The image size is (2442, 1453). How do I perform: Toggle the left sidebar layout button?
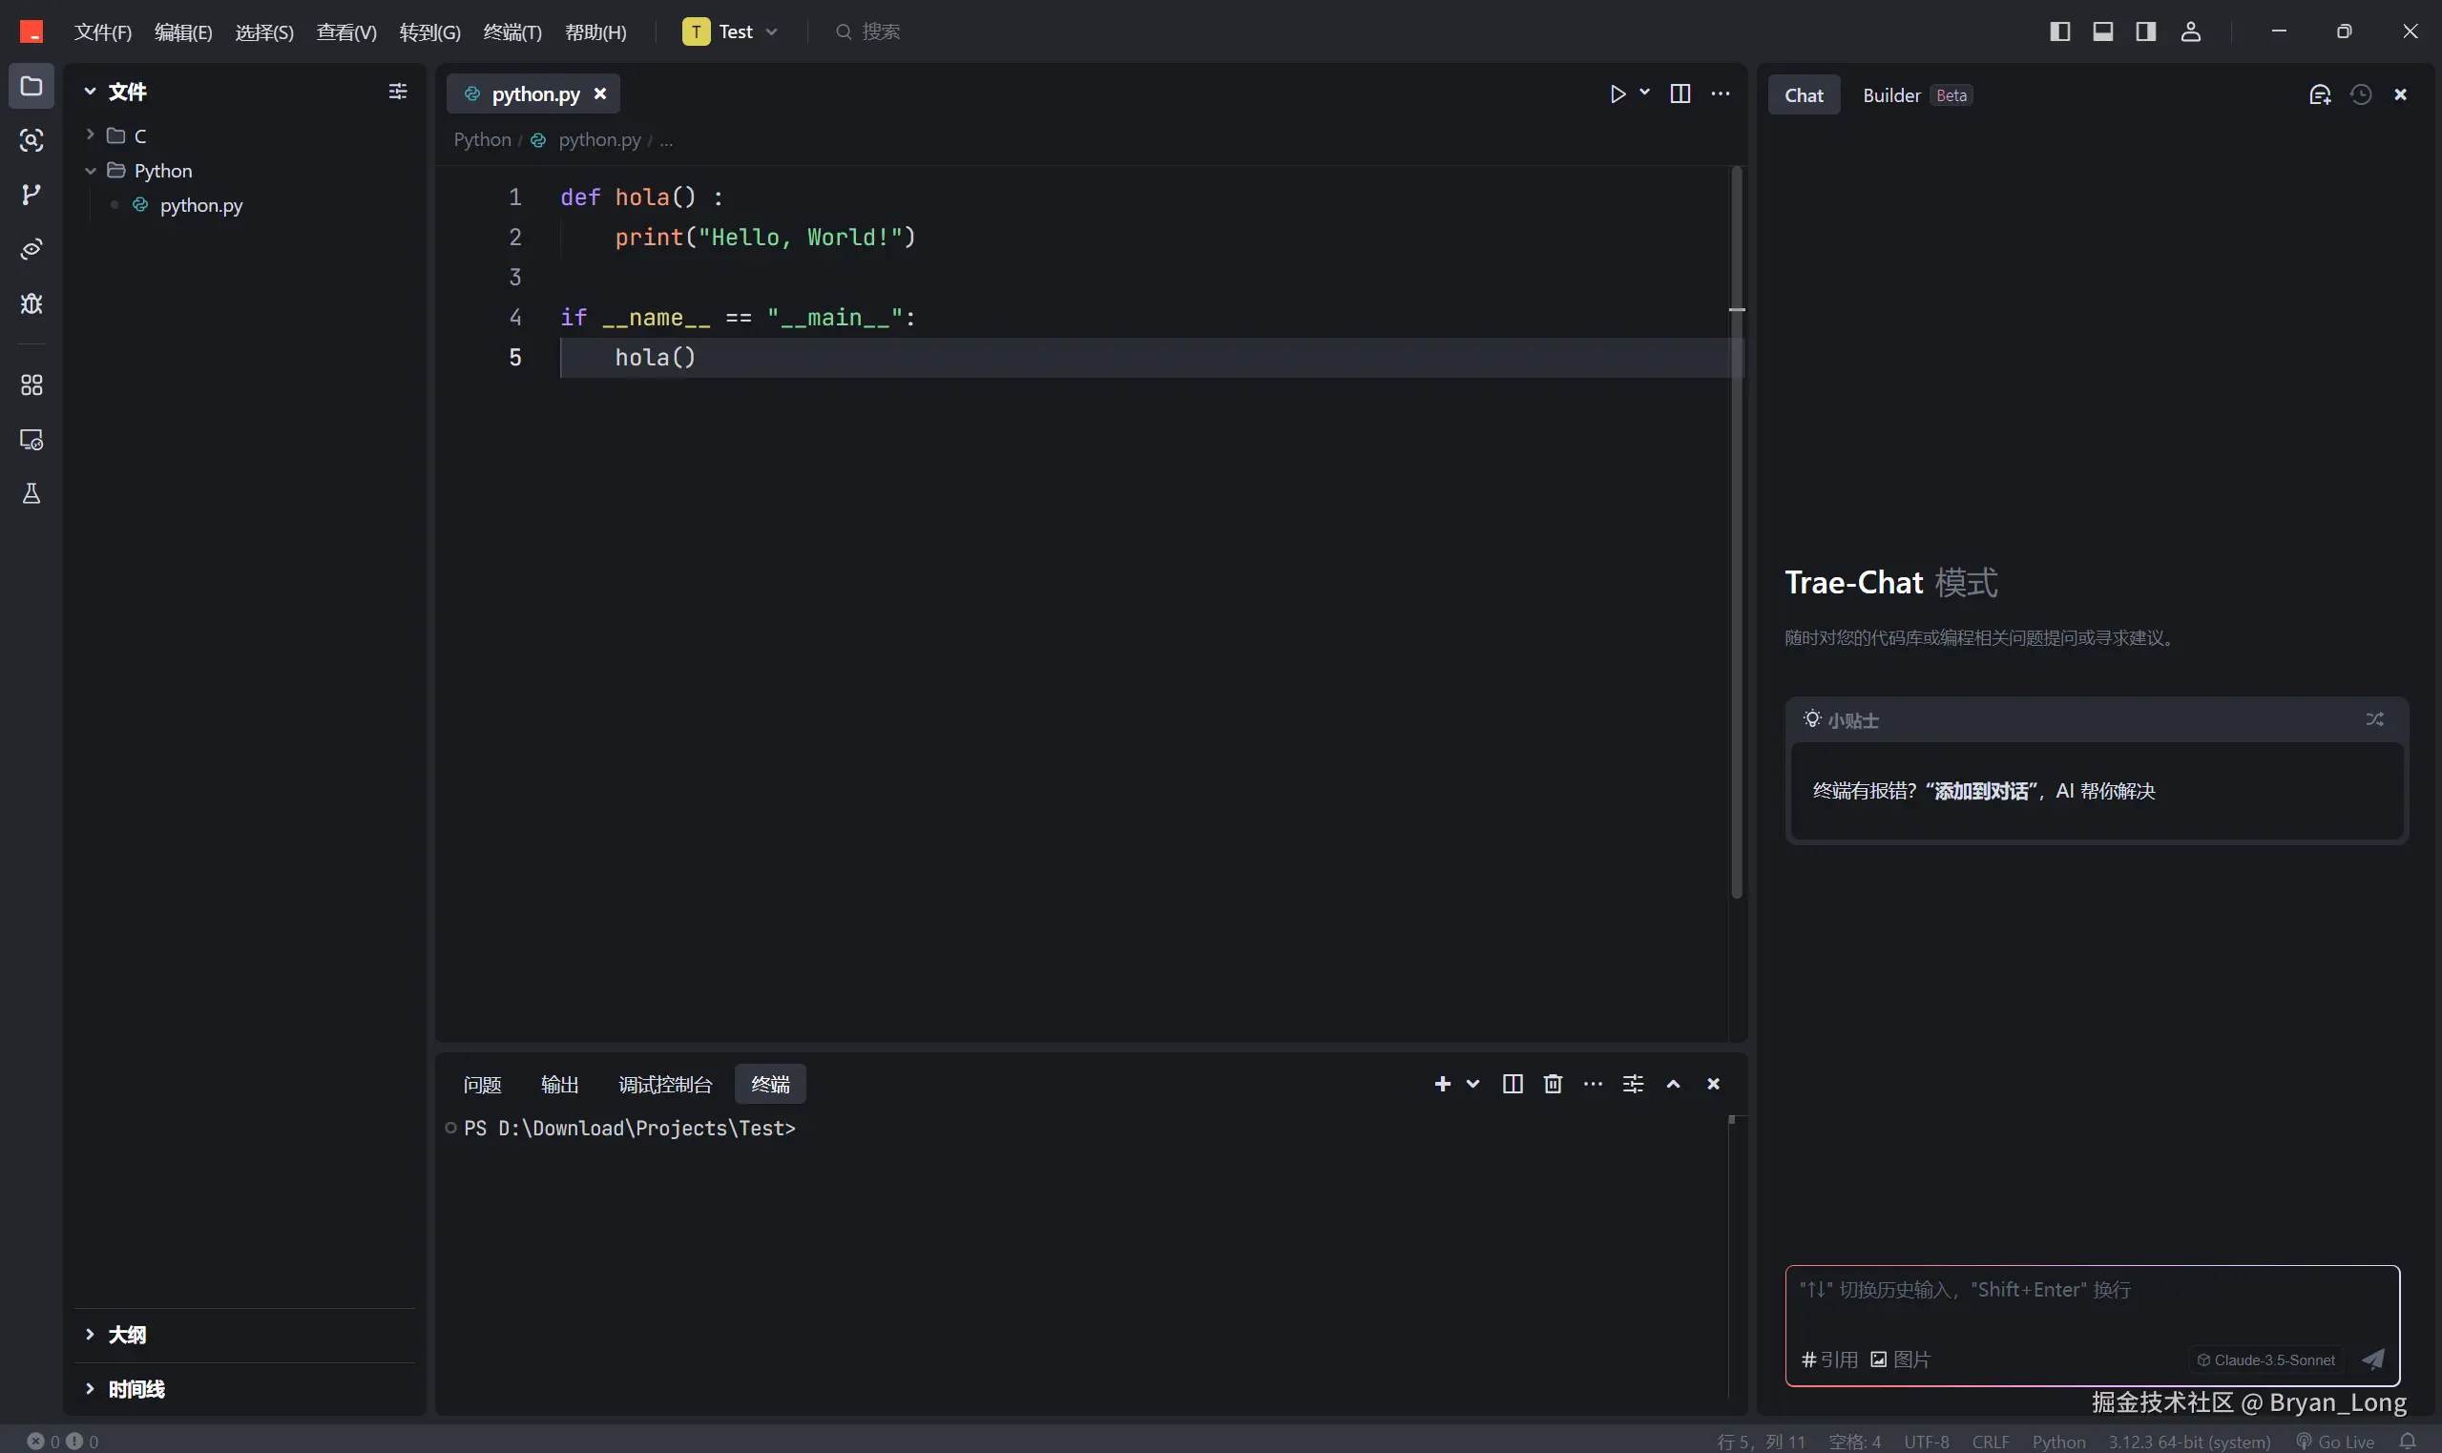2059,31
